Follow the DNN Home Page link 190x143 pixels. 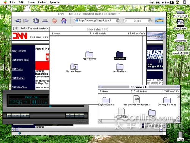click(x=20, y=60)
